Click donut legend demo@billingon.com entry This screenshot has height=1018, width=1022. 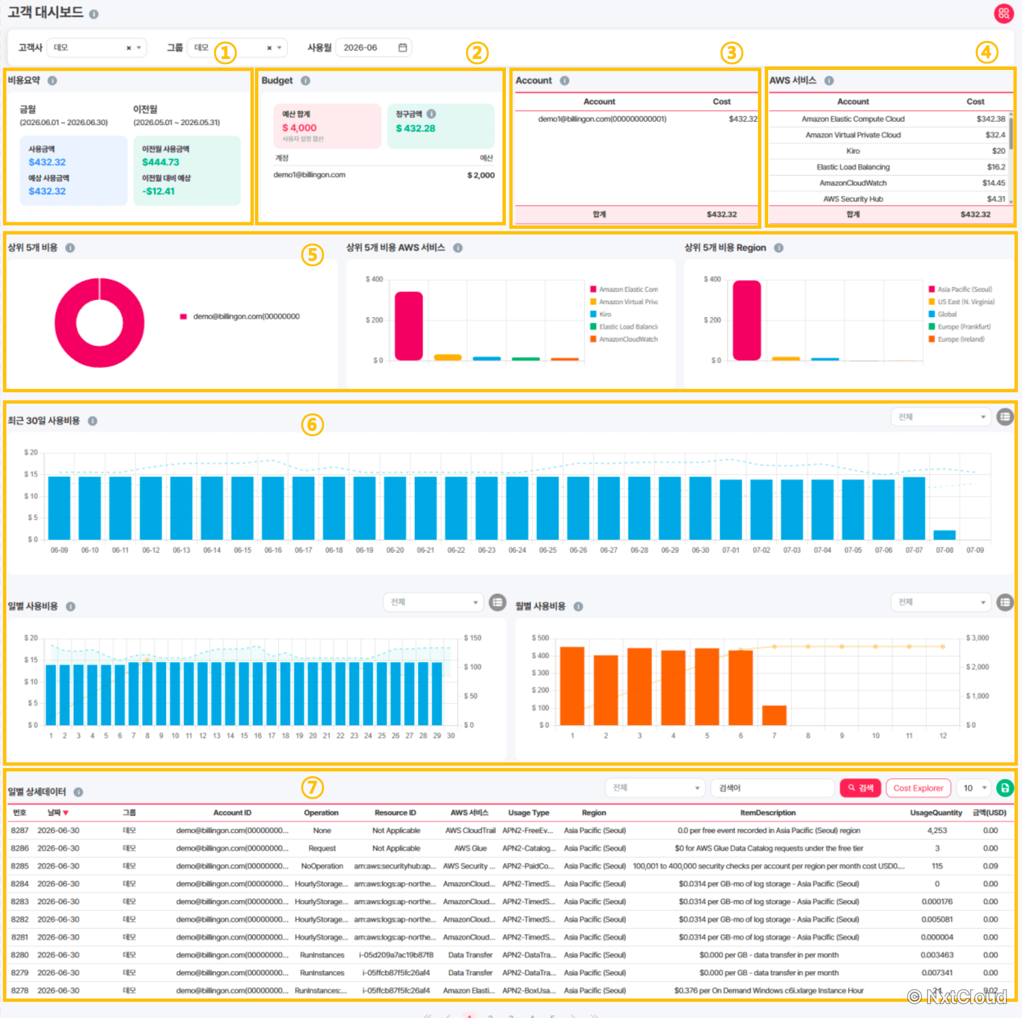[x=240, y=317]
